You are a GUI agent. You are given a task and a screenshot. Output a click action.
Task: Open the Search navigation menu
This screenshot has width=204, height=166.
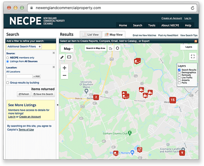click(x=138, y=25)
